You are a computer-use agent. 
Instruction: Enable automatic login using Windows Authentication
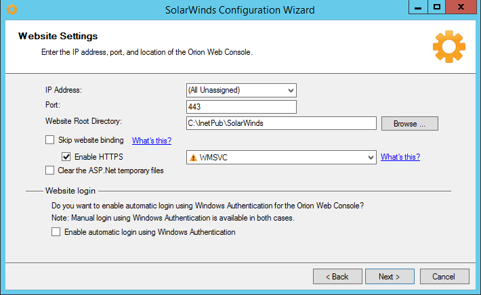click(x=56, y=232)
